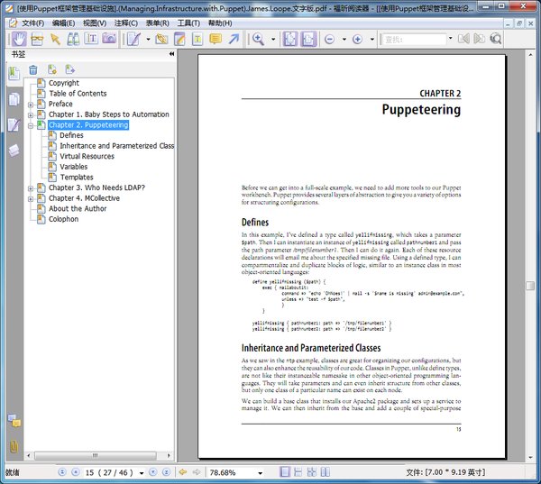This screenshot has height=484, width=541.
Task: Jump to Templates bookmark
Action: (x=77, y=178)
